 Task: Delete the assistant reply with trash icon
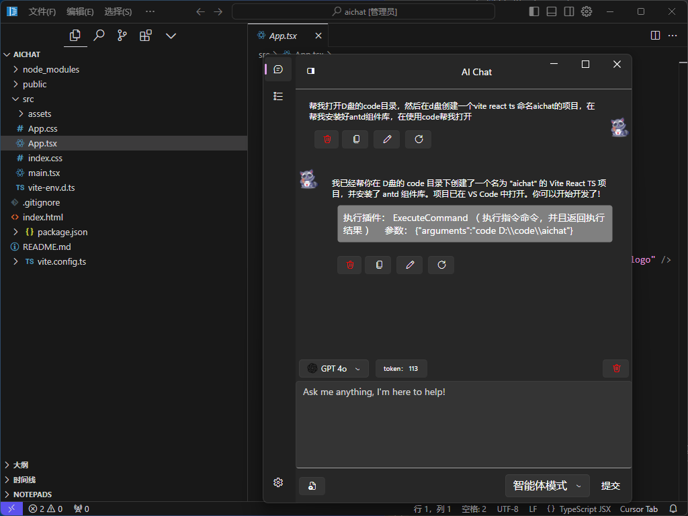pyautogui.click(x=349, y=265)
